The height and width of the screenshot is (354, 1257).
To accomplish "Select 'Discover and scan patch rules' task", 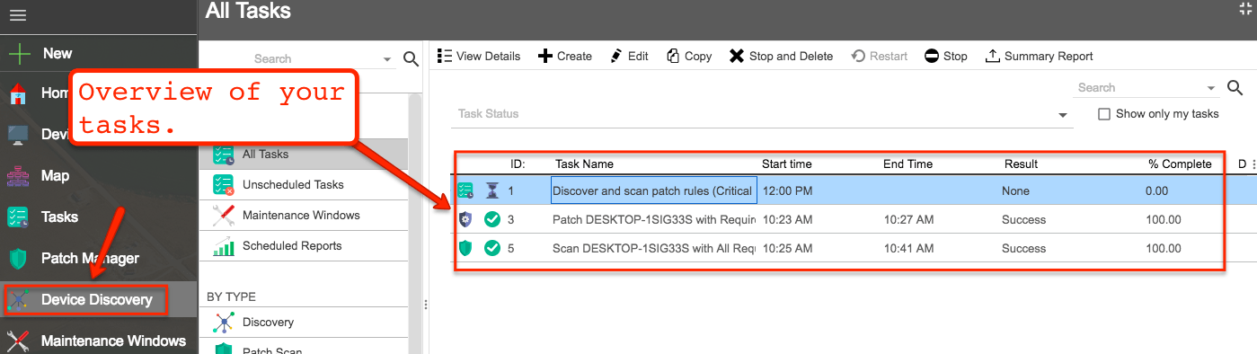I will (653, 190).
